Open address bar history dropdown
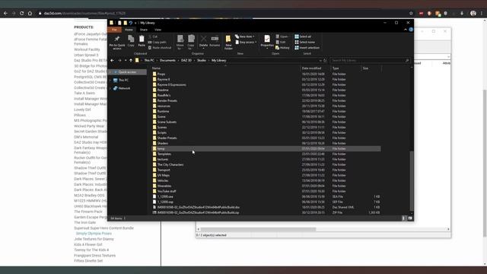 [x=320, y=61]
